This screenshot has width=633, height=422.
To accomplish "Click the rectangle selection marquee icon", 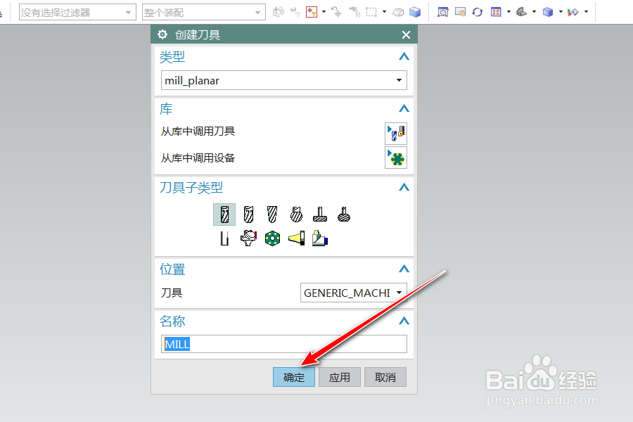I will pos(371,12).
